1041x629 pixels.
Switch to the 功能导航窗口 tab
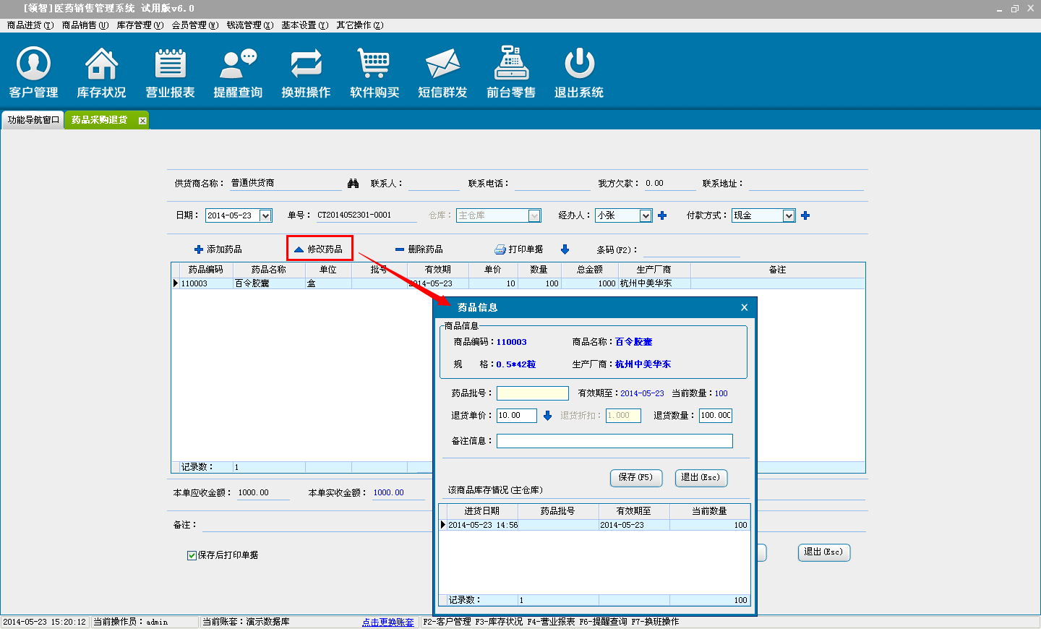33,120
